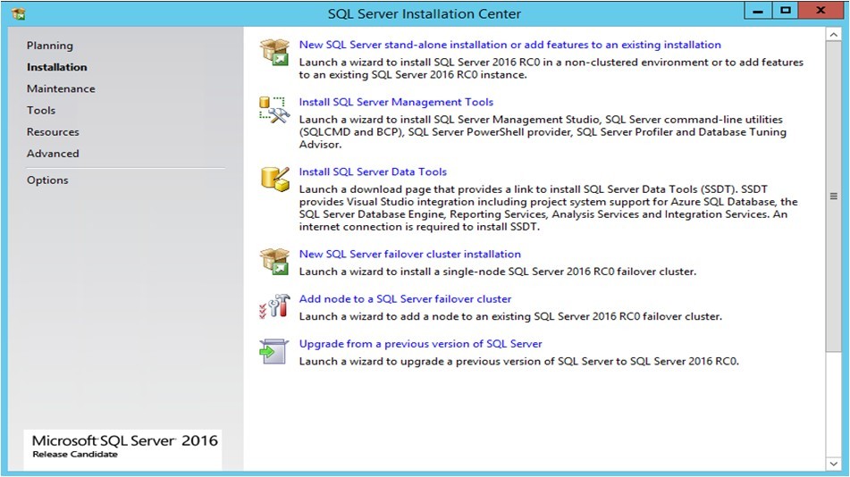Click the SQL Server title bar app icon
The height and width of the screenshot is (477, 850).
pos(18,13)
